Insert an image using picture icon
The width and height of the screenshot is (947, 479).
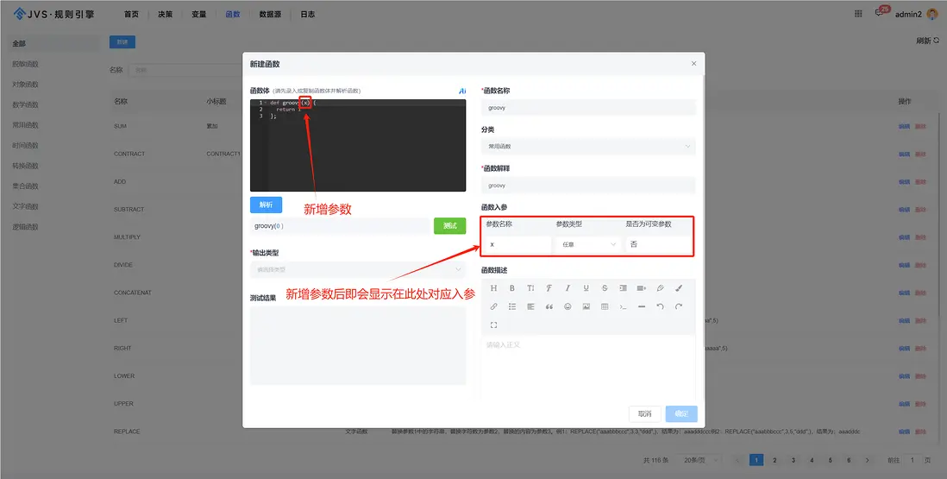point(586,307)
